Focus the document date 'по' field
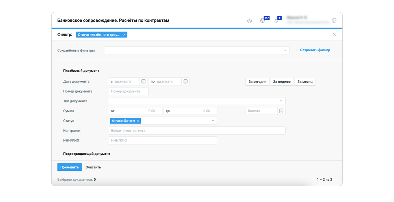Image resolution: width=394 pixels, height=202 pixels. (x=165, y=82)
